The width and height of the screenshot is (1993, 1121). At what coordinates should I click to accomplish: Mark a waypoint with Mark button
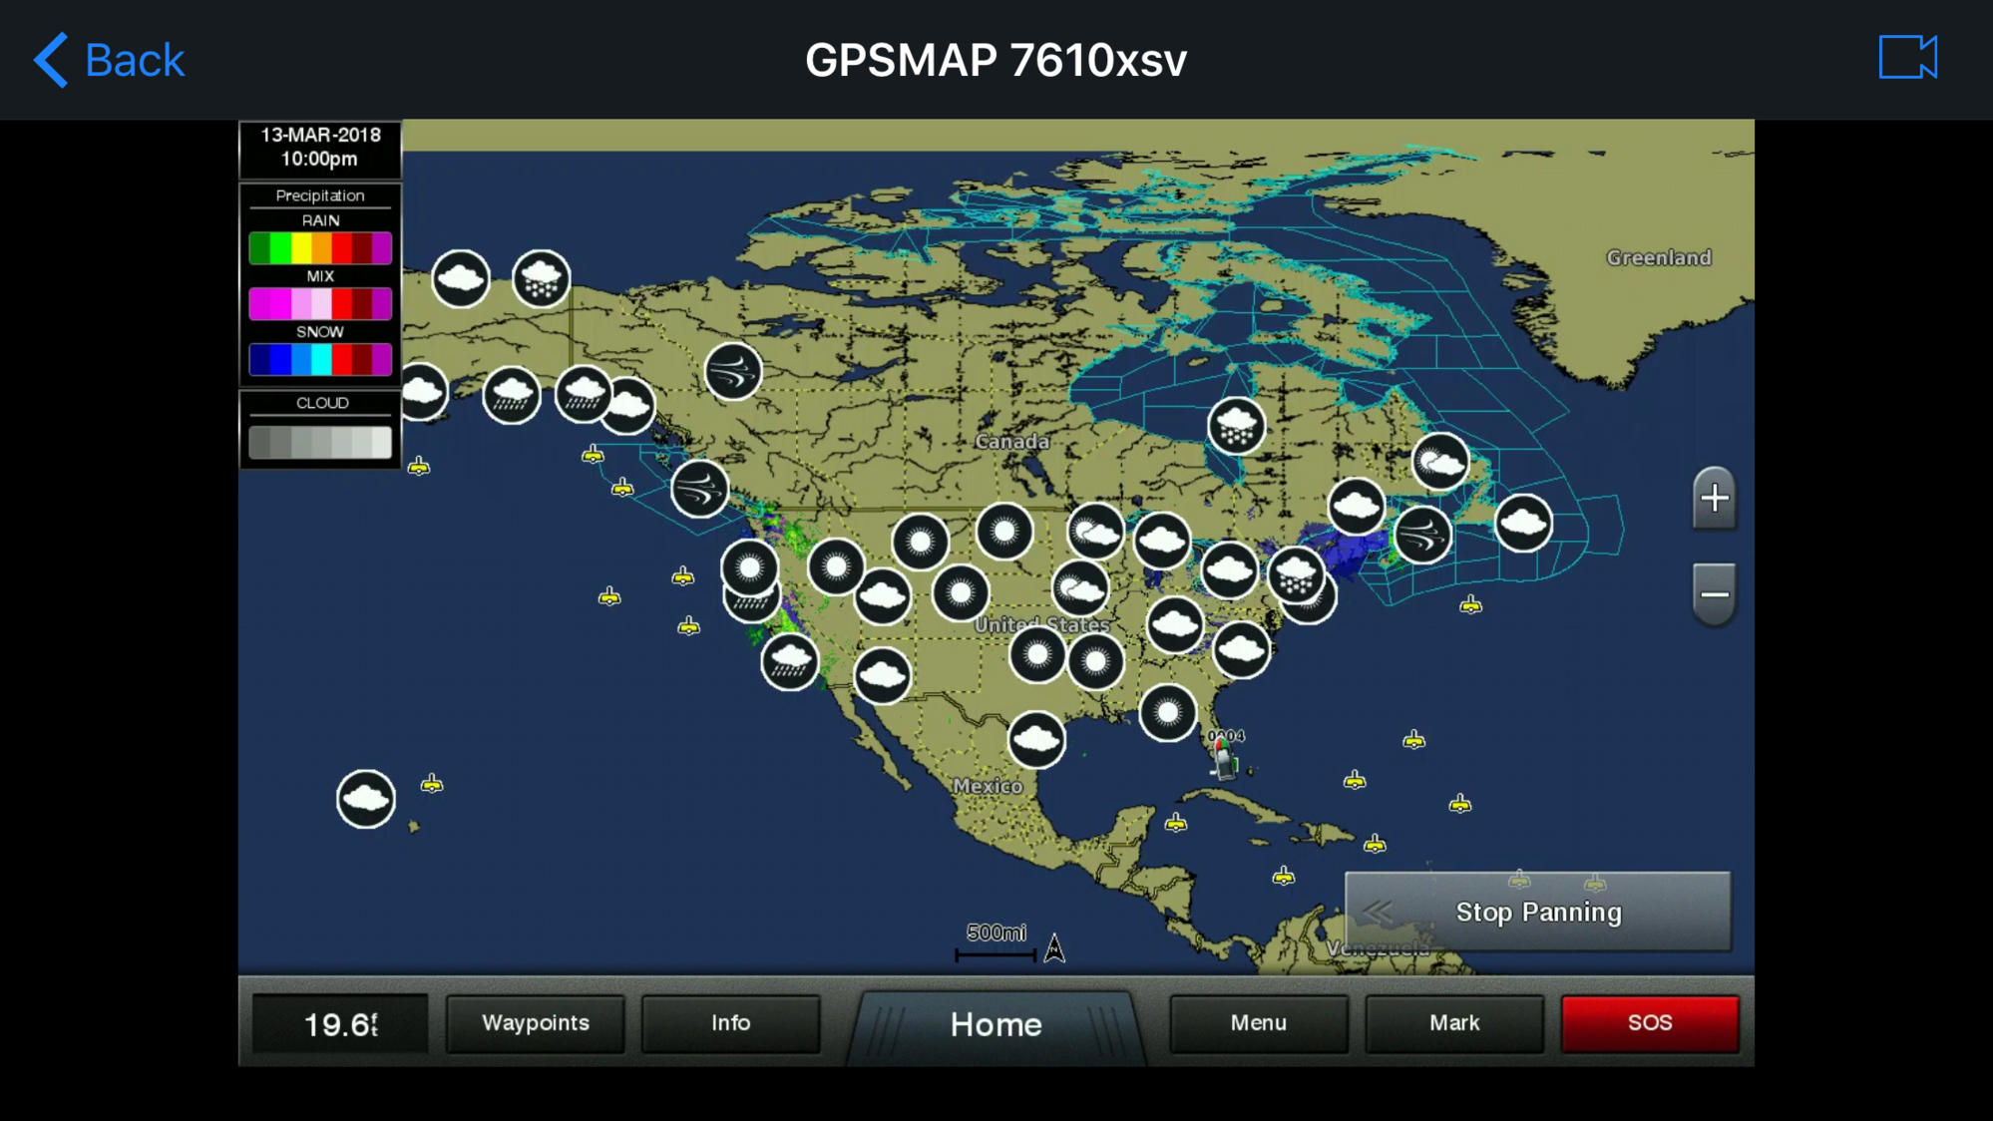click(1453, 1022)
